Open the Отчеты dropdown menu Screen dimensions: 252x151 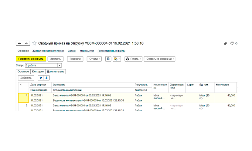tap(94, 59)
